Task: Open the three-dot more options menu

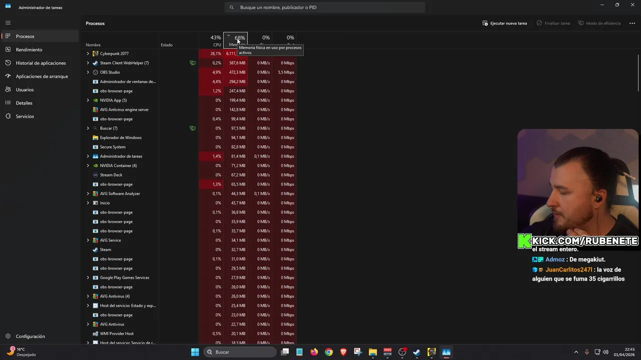Action: [632, 23]
